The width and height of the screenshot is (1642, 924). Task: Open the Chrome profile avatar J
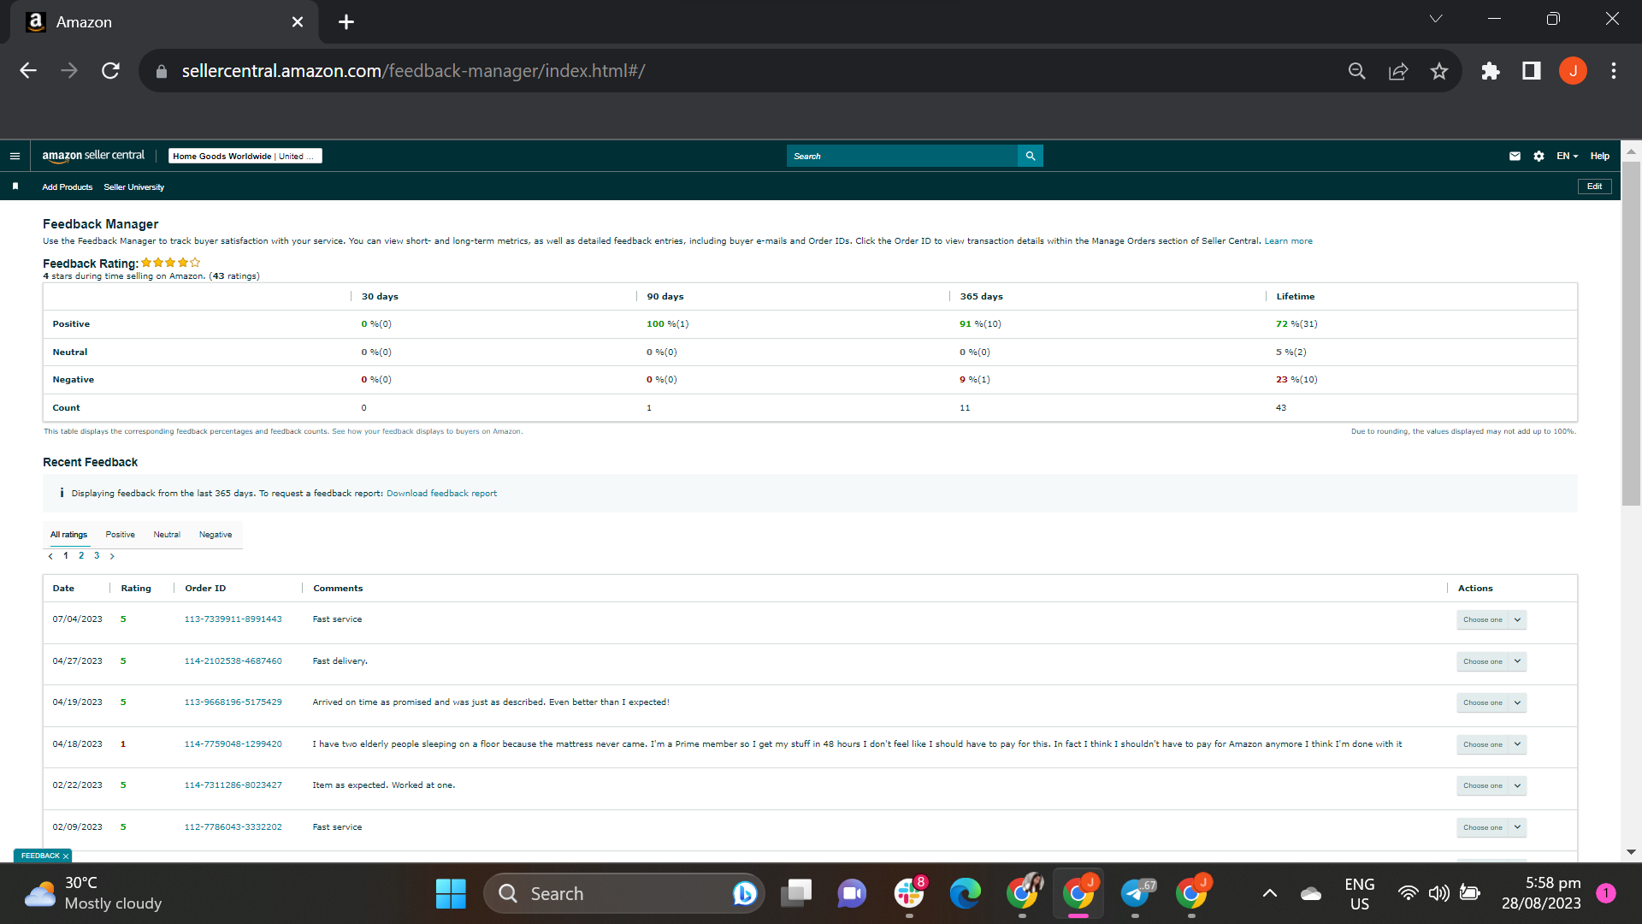[1573, 71]
